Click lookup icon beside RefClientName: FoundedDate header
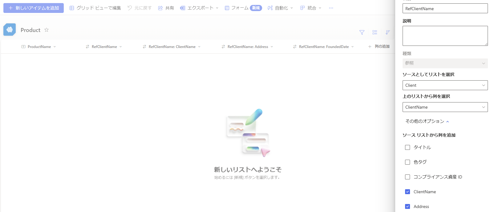 [295, 47]
